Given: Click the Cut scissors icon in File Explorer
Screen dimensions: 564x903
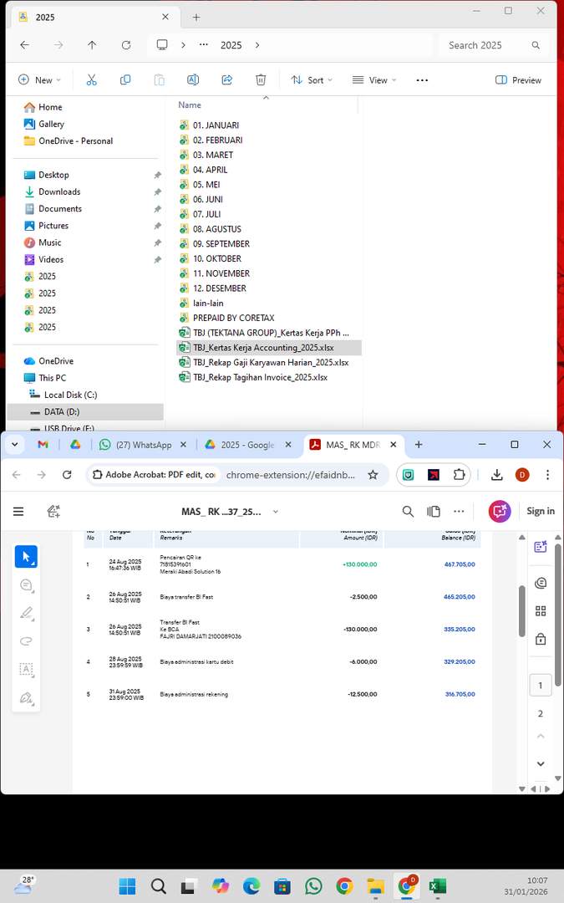Looking at the screenshot, I should (92, 80).
